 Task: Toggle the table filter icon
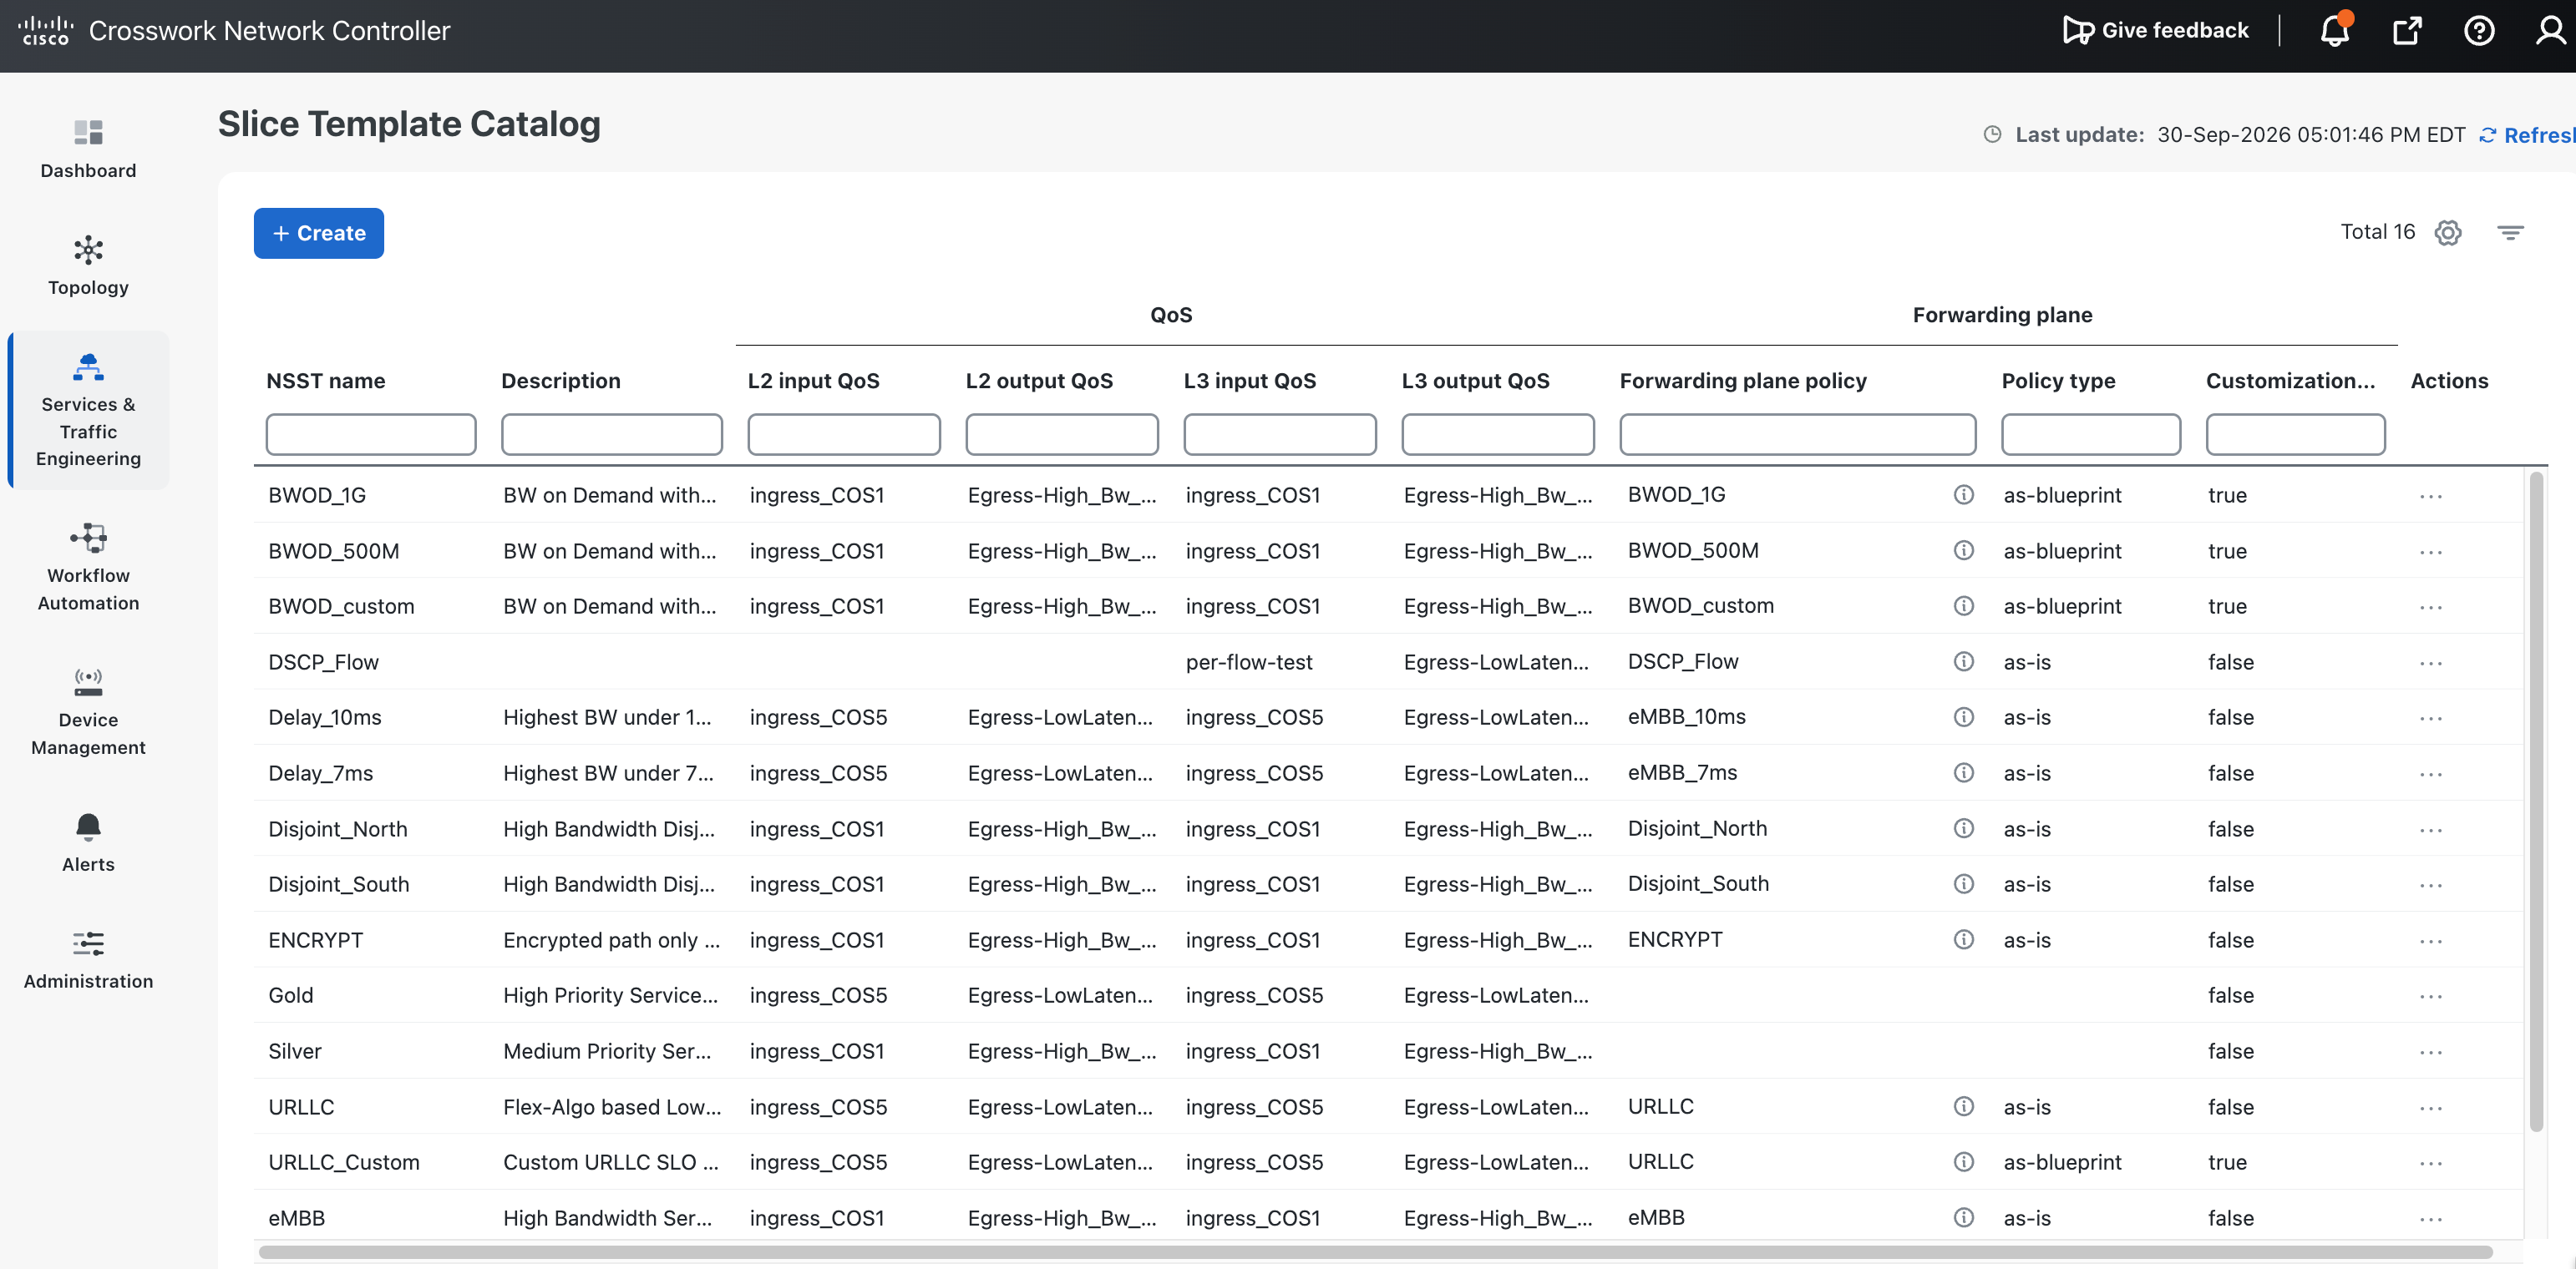pyautogui.click(x=2510, y=233)
